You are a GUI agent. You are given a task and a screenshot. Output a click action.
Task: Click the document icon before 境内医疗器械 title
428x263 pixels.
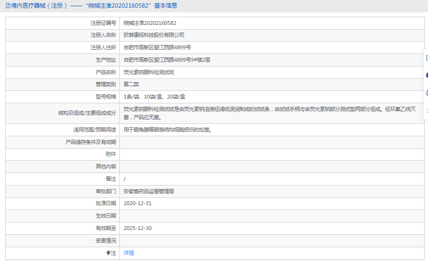(7, 6)
